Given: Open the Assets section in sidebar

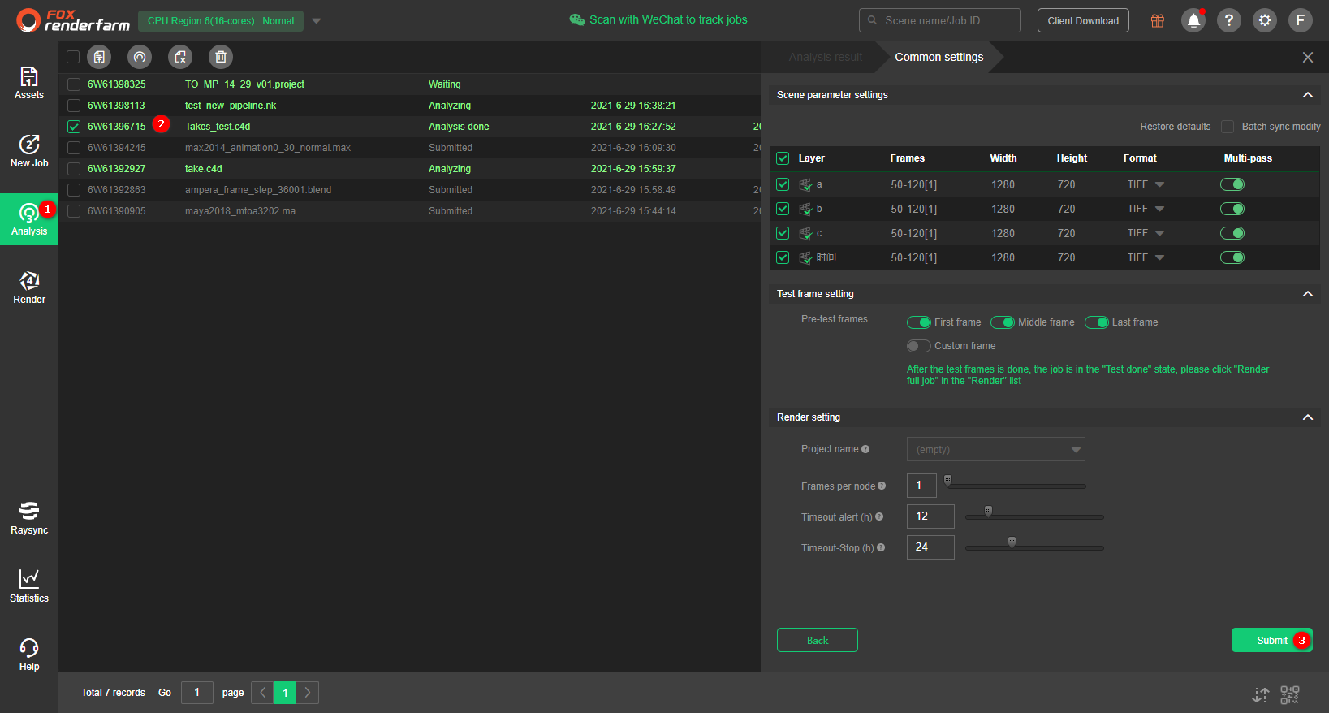Looking at the screenshot, I should click(29, 83).
